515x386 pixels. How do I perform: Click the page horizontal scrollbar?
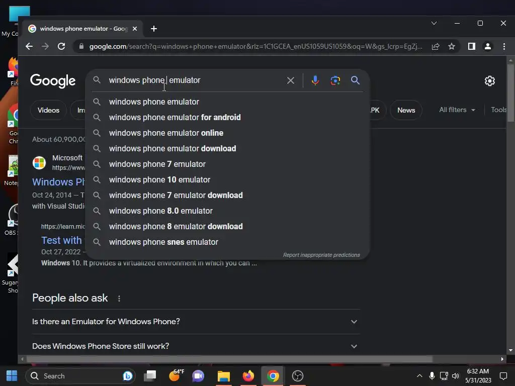(x=229, y=359)
